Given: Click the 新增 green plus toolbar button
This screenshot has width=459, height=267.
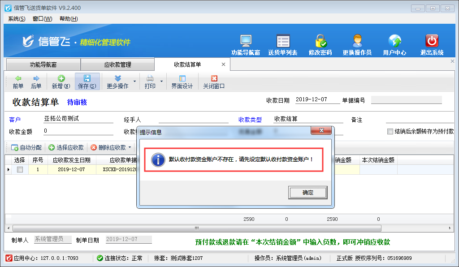Looking at the screenshot, I should tap(61, 82).
